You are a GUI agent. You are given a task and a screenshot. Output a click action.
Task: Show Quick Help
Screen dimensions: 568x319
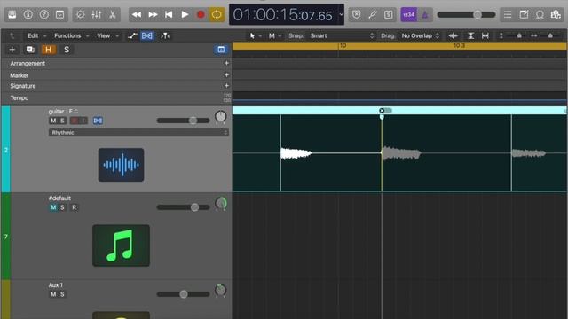[x=43, y=15]
